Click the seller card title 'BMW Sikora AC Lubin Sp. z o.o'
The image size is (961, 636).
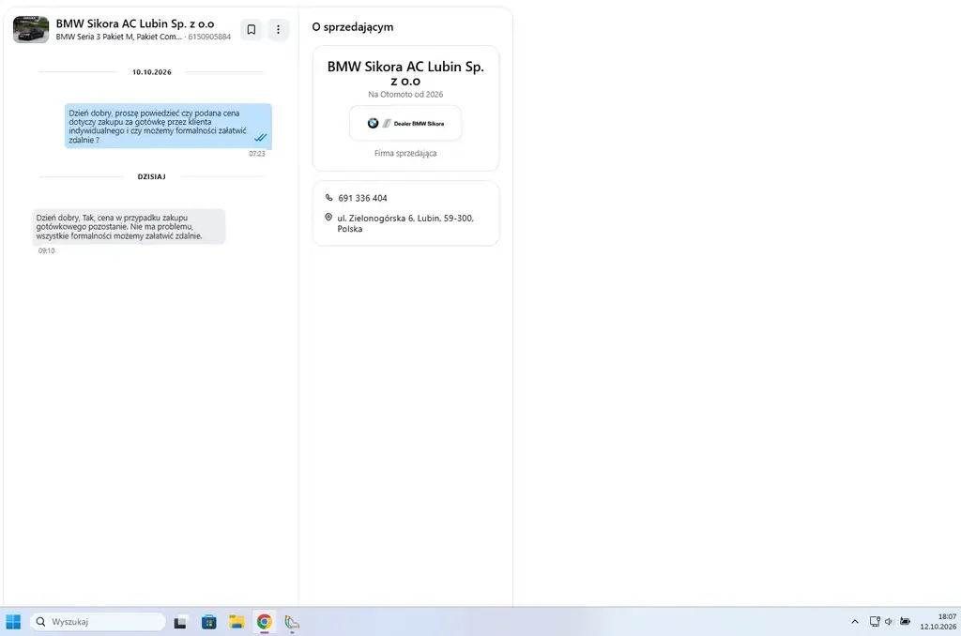(x=405, y=73)
